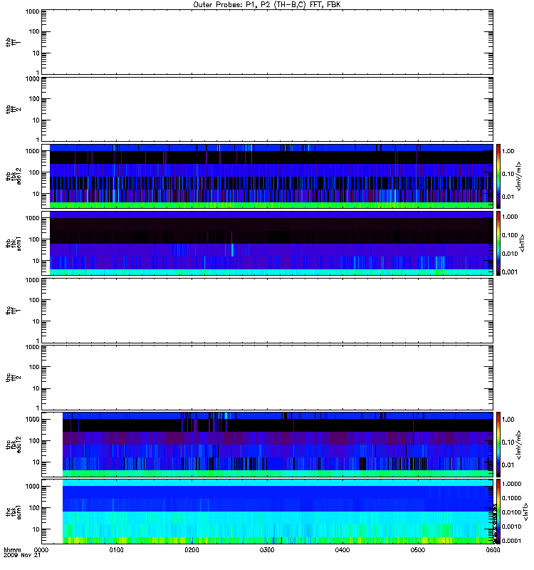534x570 pixels.
Task: Click the '0.10' colorbar value of thc edc12
Action: pos(508,442)
